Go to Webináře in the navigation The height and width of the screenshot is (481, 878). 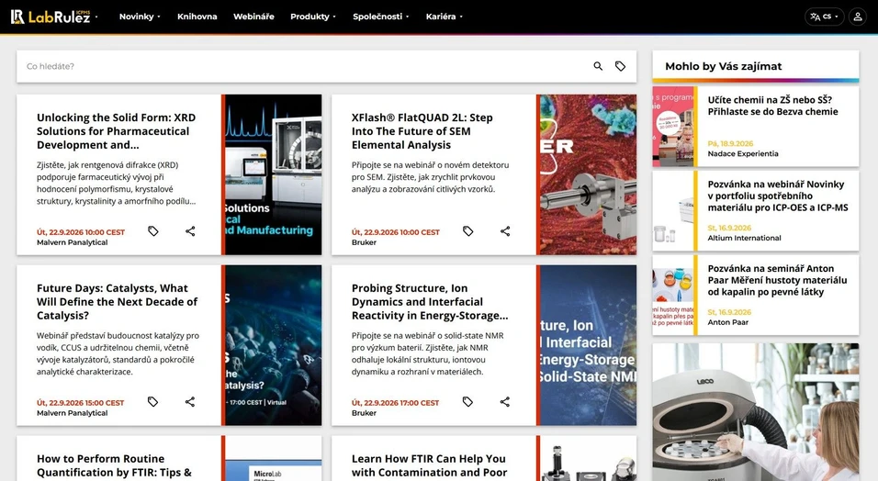253,17
